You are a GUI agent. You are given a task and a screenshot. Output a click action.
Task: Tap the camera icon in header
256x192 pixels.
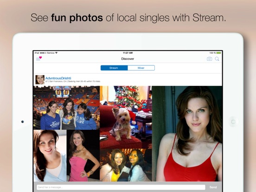210,59
